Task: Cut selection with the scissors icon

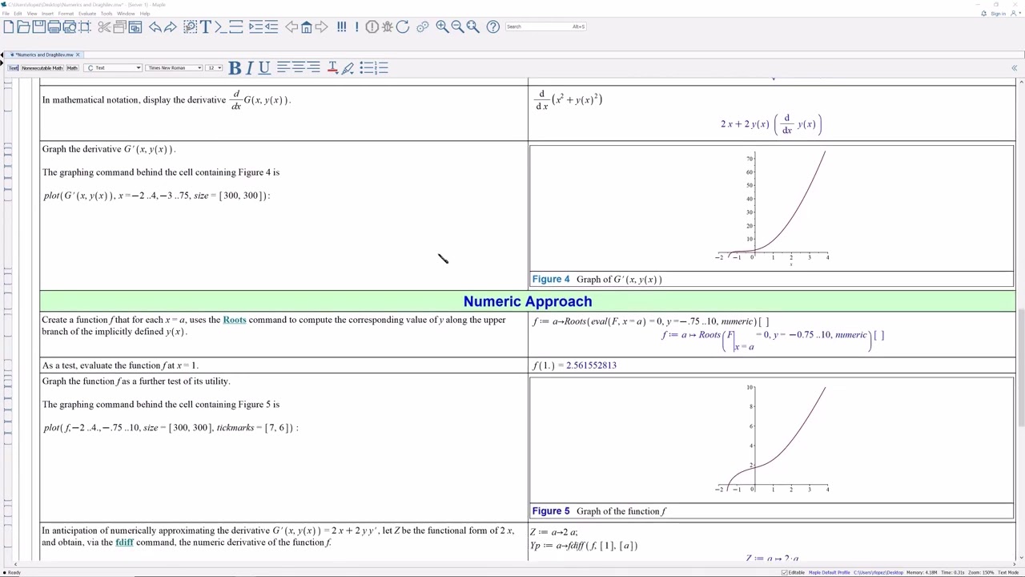Action: pos(104,27)
